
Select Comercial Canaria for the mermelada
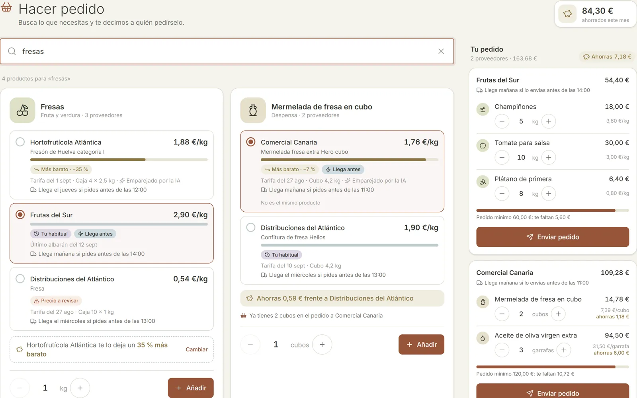coord(250,142)
